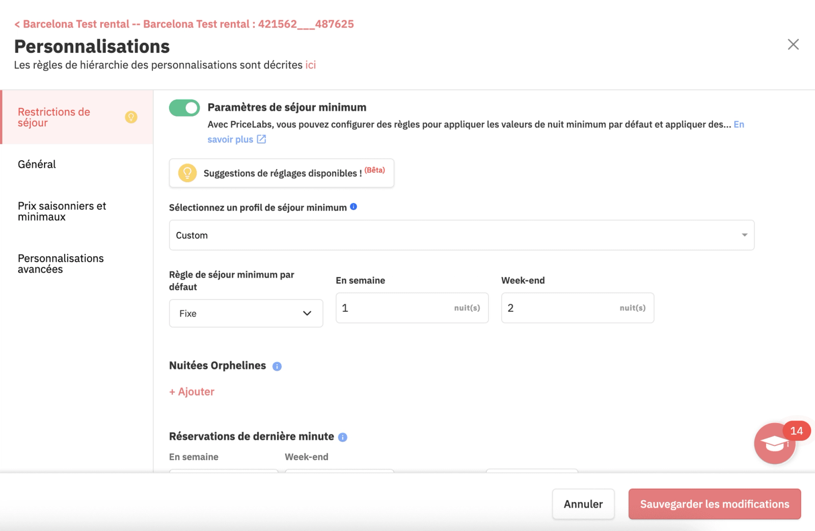
Task: Go to Personnalisations avancées tab
Action: coord(61,263)
